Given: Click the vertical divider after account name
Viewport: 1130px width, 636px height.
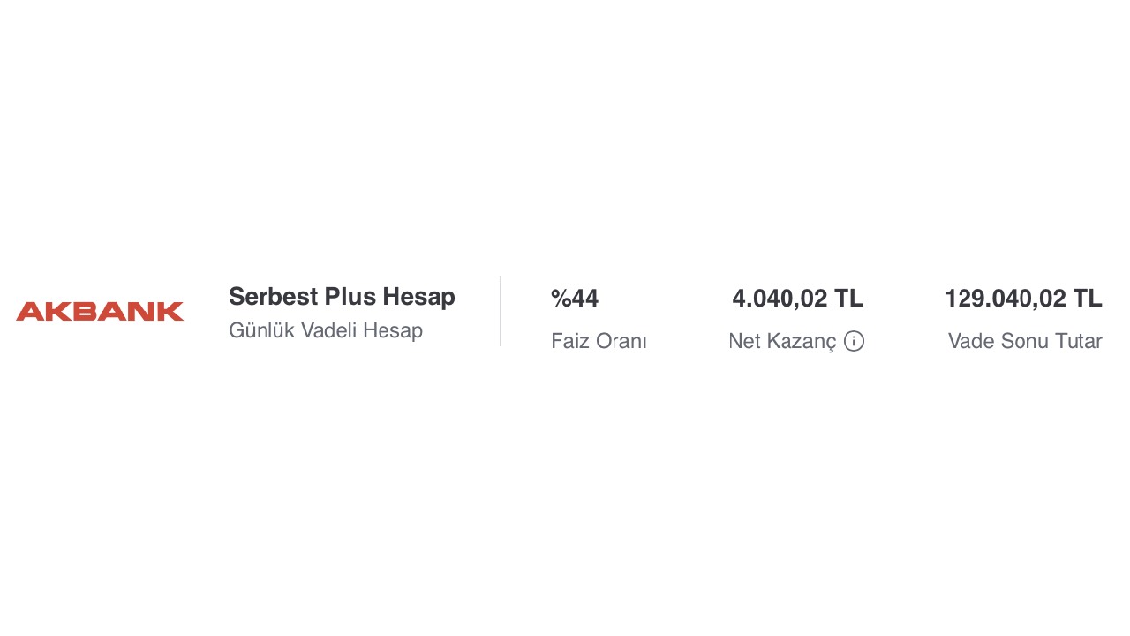Looking at the screenshot, I should pyautogui.click(x=501, y=311).
